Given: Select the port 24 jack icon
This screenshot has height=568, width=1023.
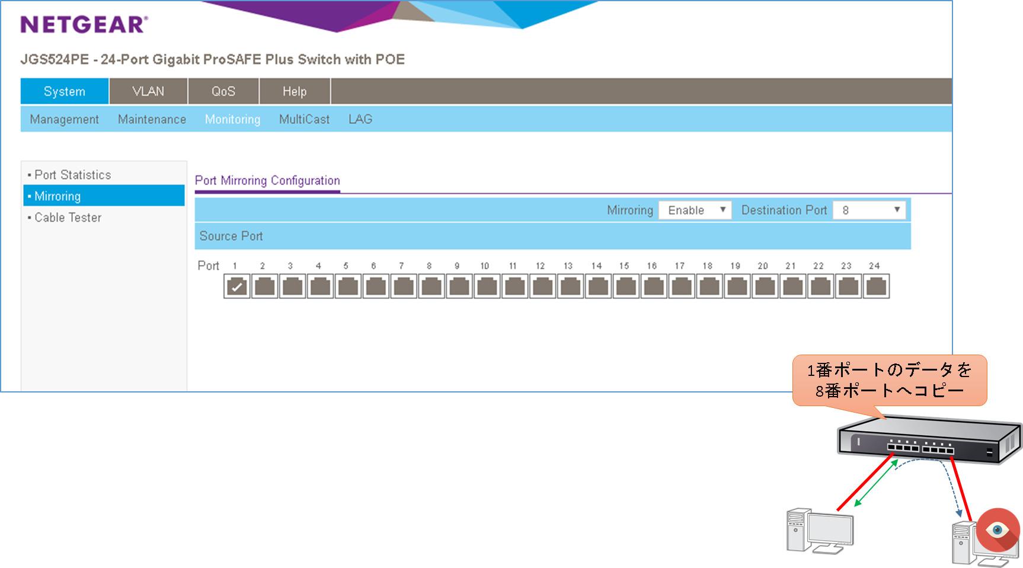Looking at the screenshot, I should (876, 287).
